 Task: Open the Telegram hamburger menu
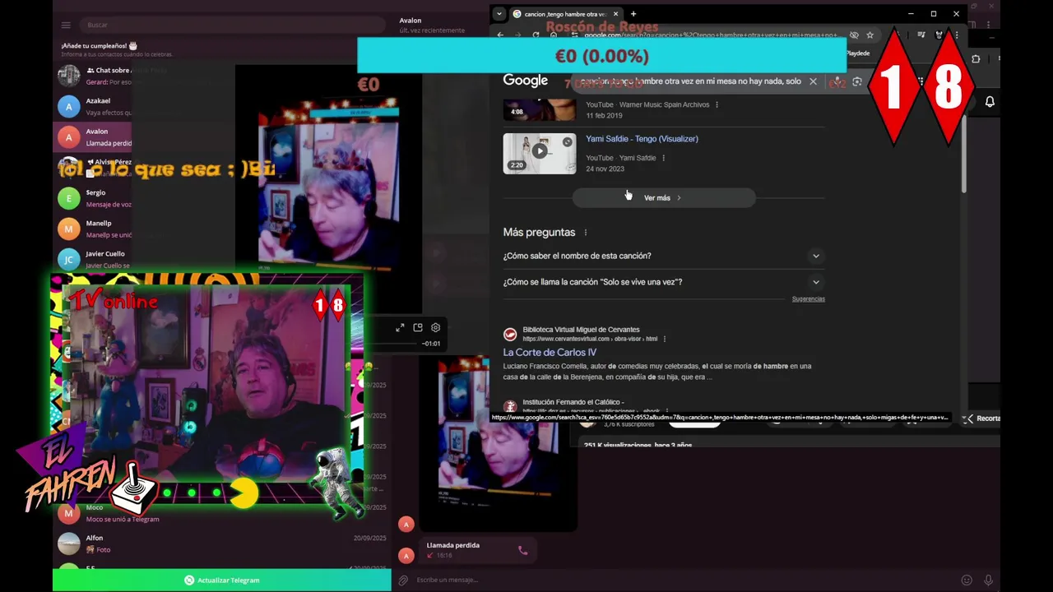tap(66, 25)
